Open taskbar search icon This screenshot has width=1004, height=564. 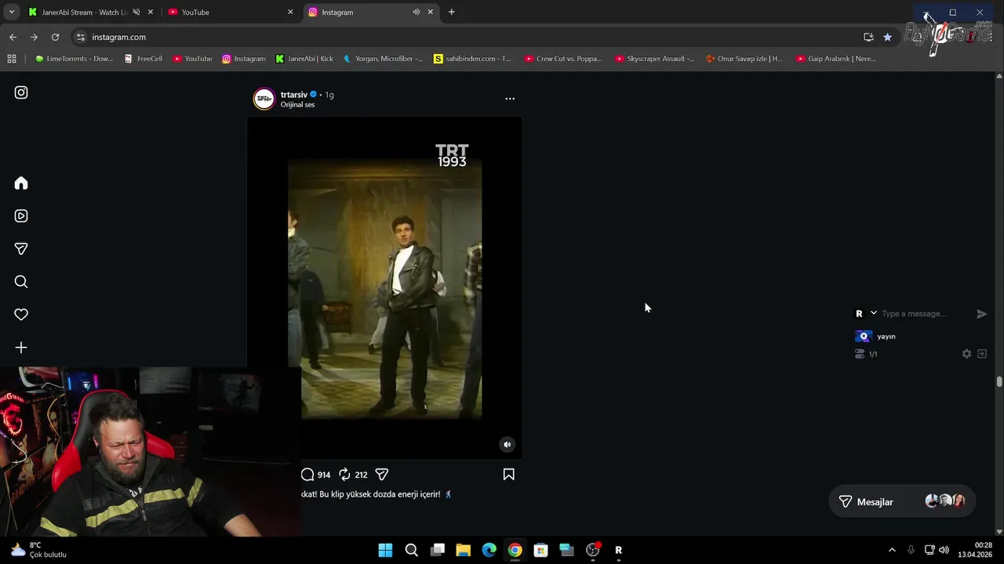(x=411, y=550)
